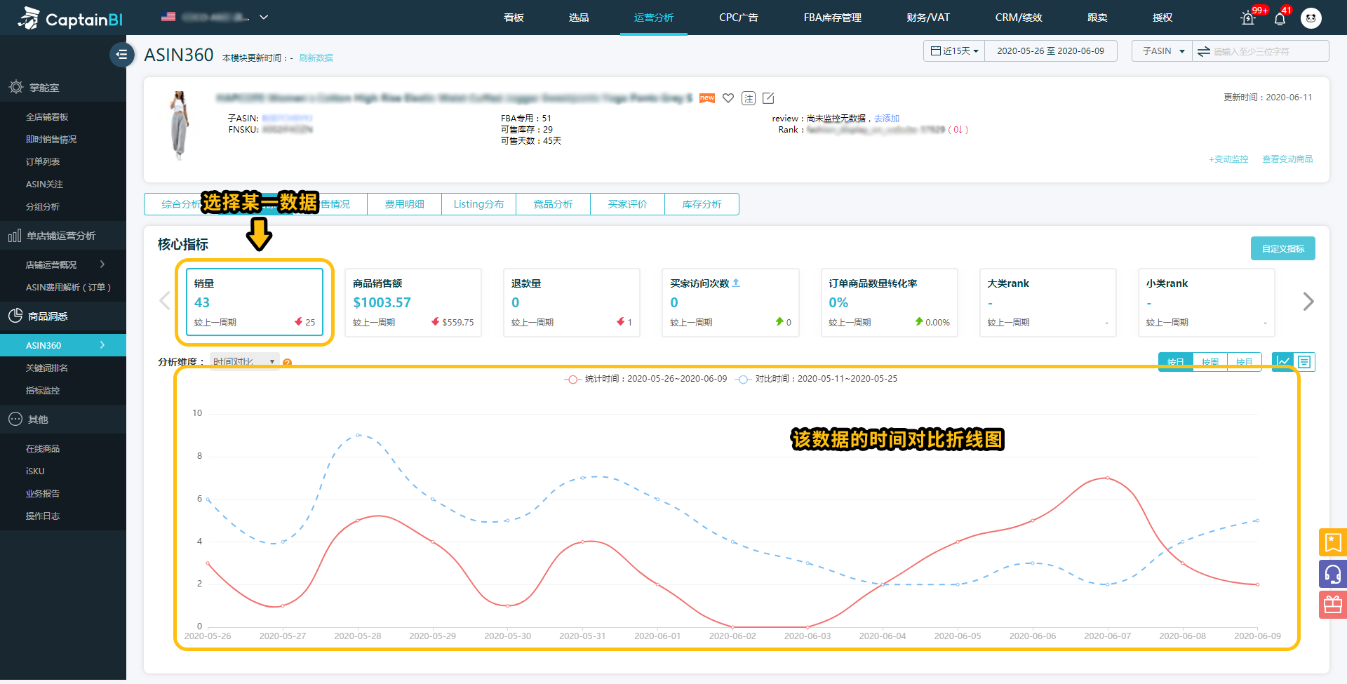Click the orange bookmark floating button
The width and height of the screenshot is (1347, 684).
(x=1332, y=542)
